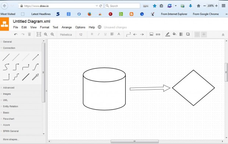228x144 pixels.
Task: Click the undo arrow in toolbar
Action: pyautogui.click(x=16, y=35)
